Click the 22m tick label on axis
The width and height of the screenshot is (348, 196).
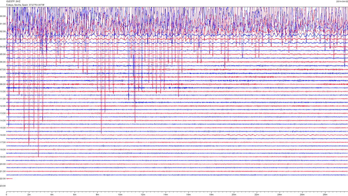pyautogui.click(x=257, y=195)
